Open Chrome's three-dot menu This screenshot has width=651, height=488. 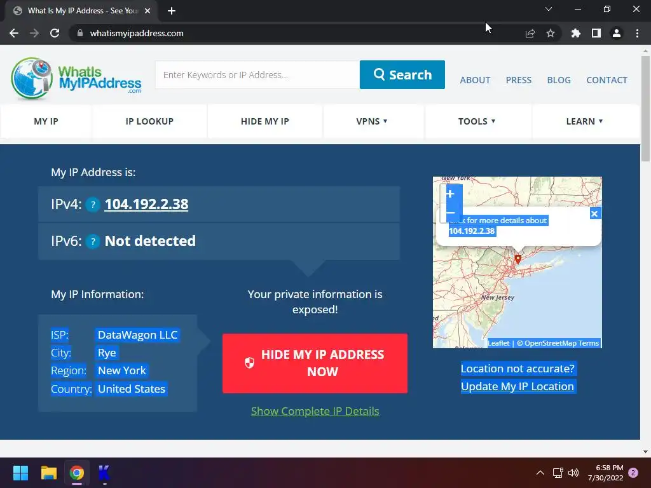pyautogui.click(x=637, y=33)
